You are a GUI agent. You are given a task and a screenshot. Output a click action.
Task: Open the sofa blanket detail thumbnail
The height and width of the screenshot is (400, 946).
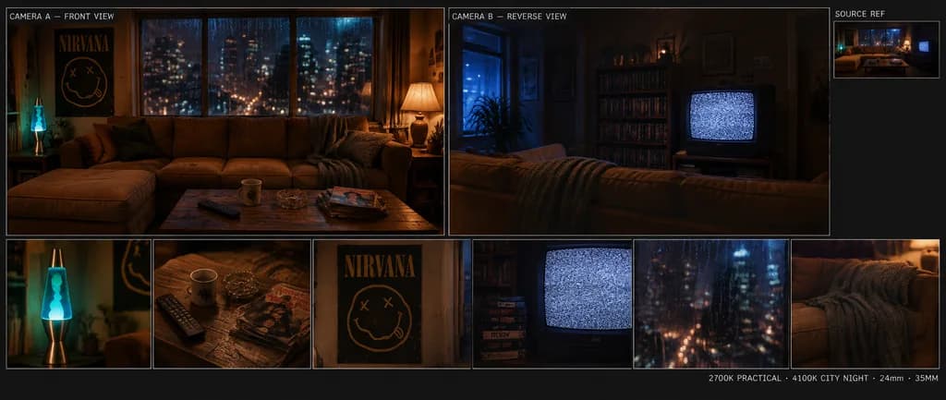point(865,304)
